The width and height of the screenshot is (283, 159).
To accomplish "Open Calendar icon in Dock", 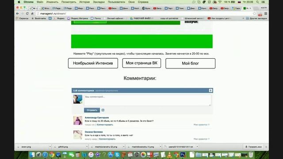I will 130,155.
